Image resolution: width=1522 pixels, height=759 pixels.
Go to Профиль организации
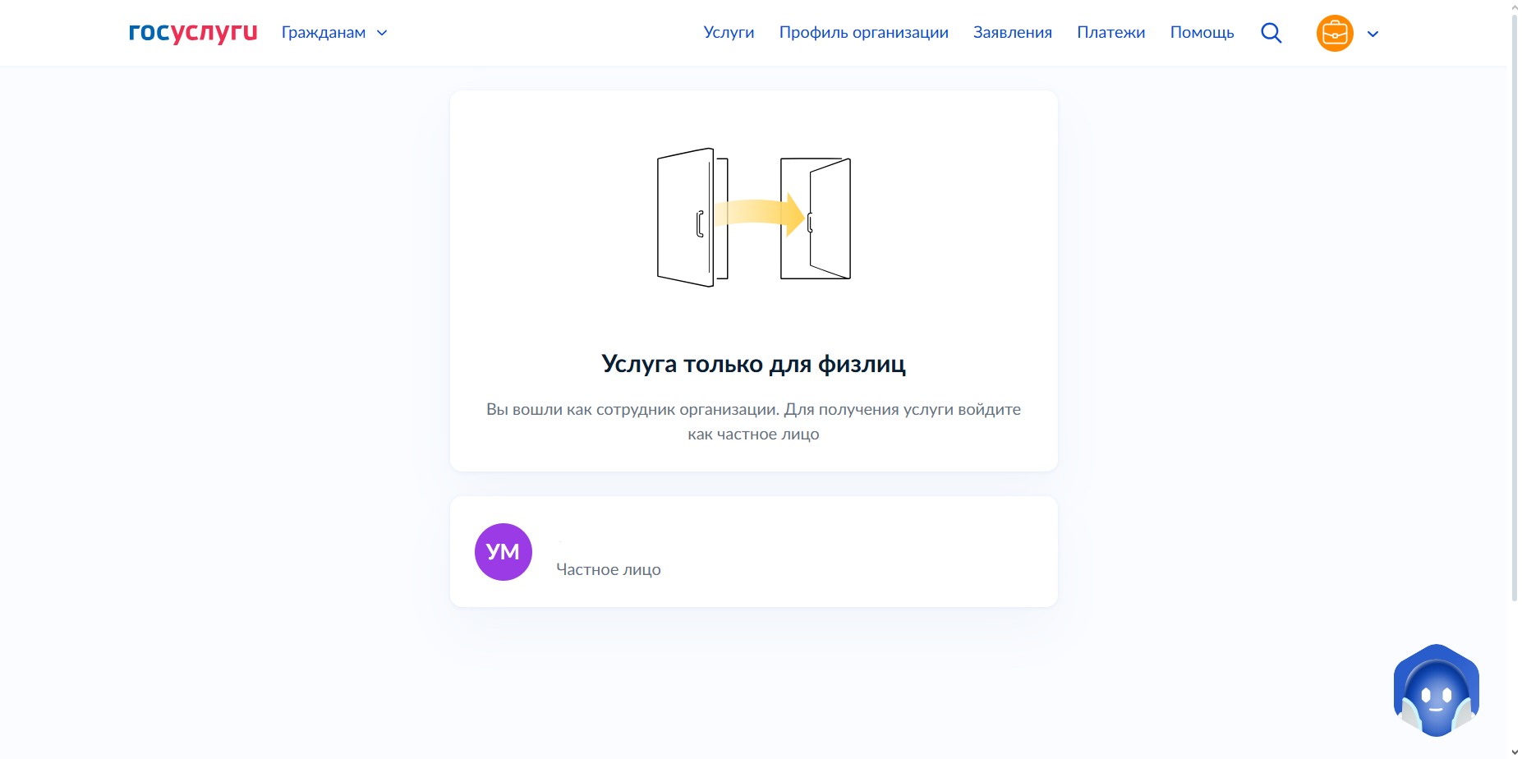click(x=863, y=33)
